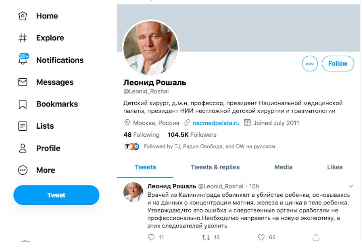This screenshot has width=363, height=242.
Task: Like the tweet with the heart icon
Action: click(x=261, y=237)
